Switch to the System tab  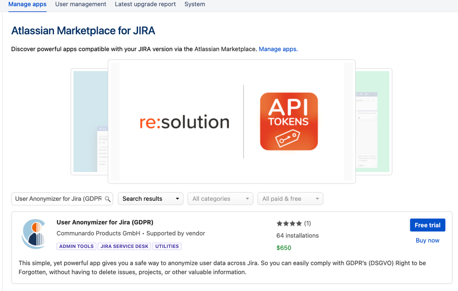point(194,4)
